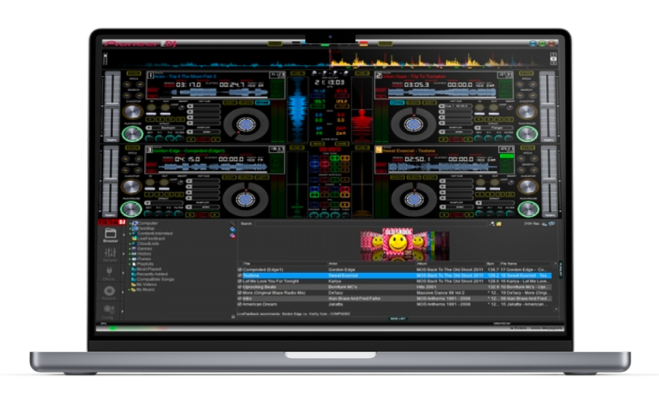
Task: Switch to the Record panel tab
Action: point(109,292)
